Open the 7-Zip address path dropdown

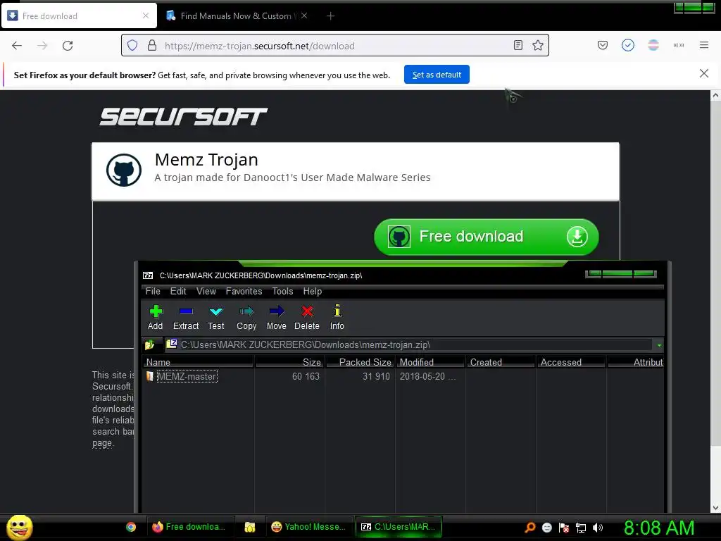pos(659,345)
